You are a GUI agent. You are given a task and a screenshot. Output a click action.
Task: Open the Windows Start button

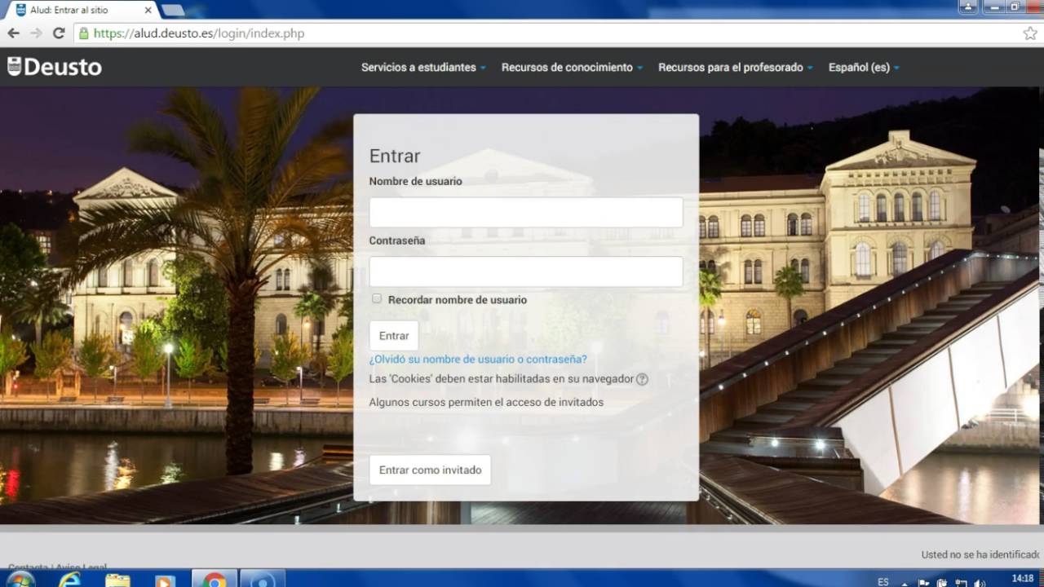pos(20,580)
